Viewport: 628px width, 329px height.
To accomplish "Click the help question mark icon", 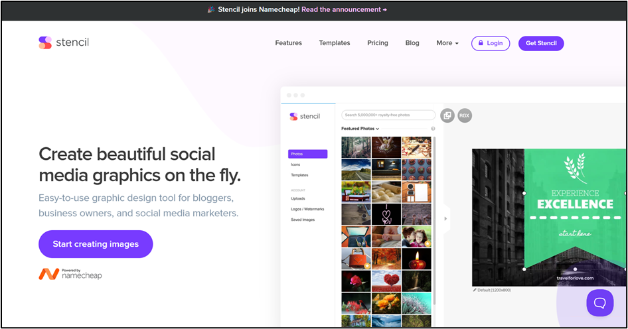I will tap(433, 129).
